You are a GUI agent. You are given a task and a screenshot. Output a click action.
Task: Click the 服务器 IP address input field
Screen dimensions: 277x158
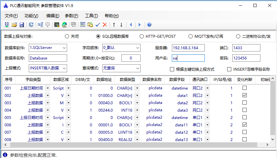click(189, 48)
